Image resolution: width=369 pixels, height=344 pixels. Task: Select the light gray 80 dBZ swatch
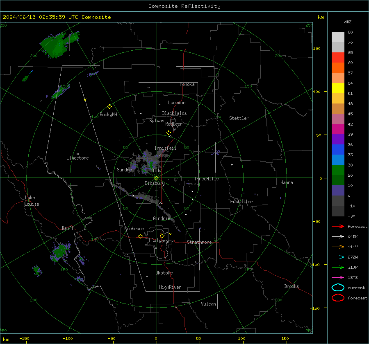pyautogui.click(x=338, y=37)
